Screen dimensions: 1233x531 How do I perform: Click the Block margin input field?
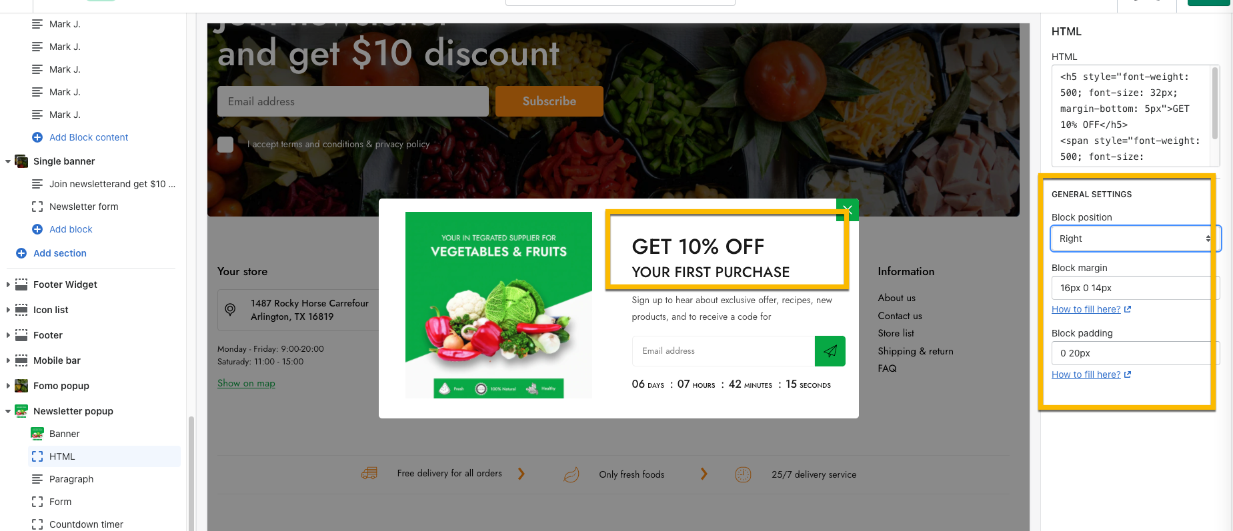[1135, 288]
